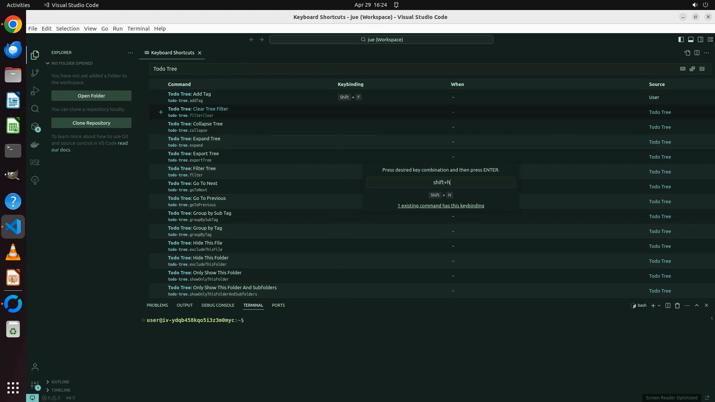Open Run and Debug view
This screenshot has width=715, height=402.
point(35,91)
